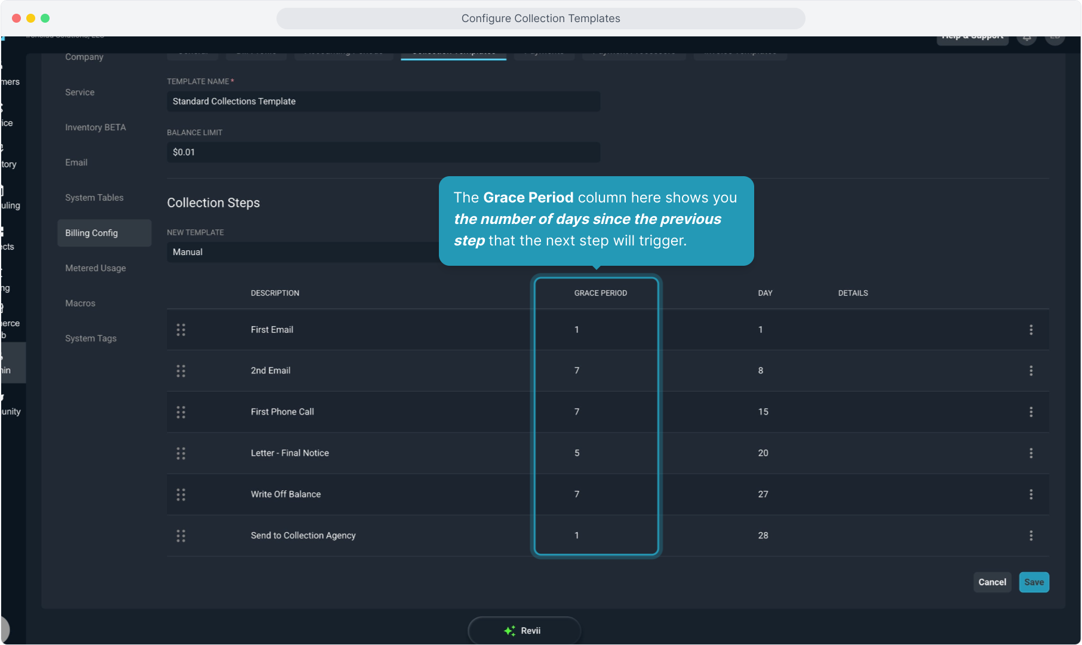The width and height of the screenshot is (1082, 645).
Task: Open the three-dot menu for Letter - Final Notice
Action: coord(1031,453)
